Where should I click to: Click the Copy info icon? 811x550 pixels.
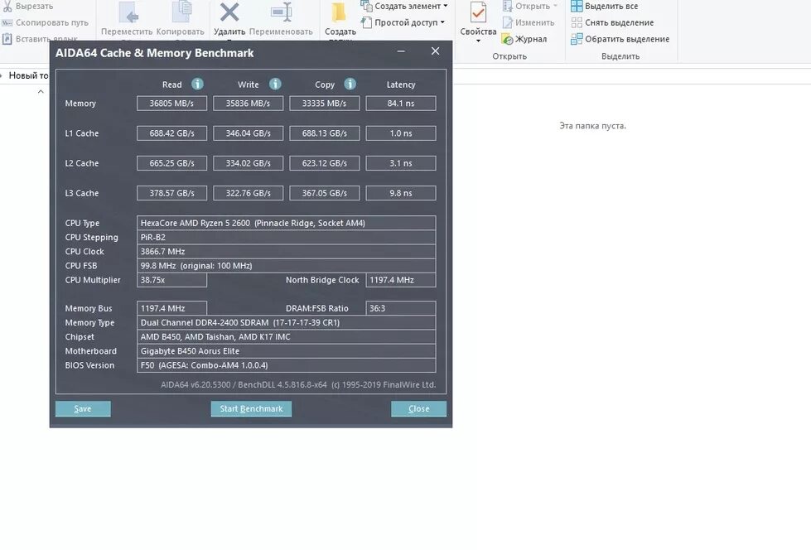350,84
